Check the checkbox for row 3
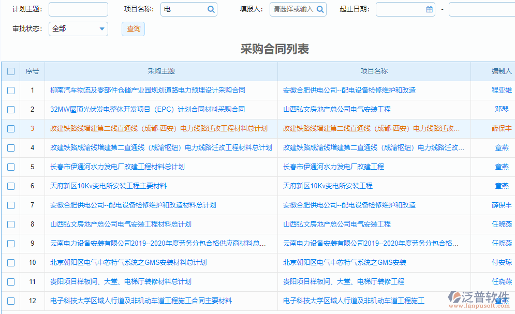Image resolution: width=515 pixels, height=314 pixels. [10, 128]
